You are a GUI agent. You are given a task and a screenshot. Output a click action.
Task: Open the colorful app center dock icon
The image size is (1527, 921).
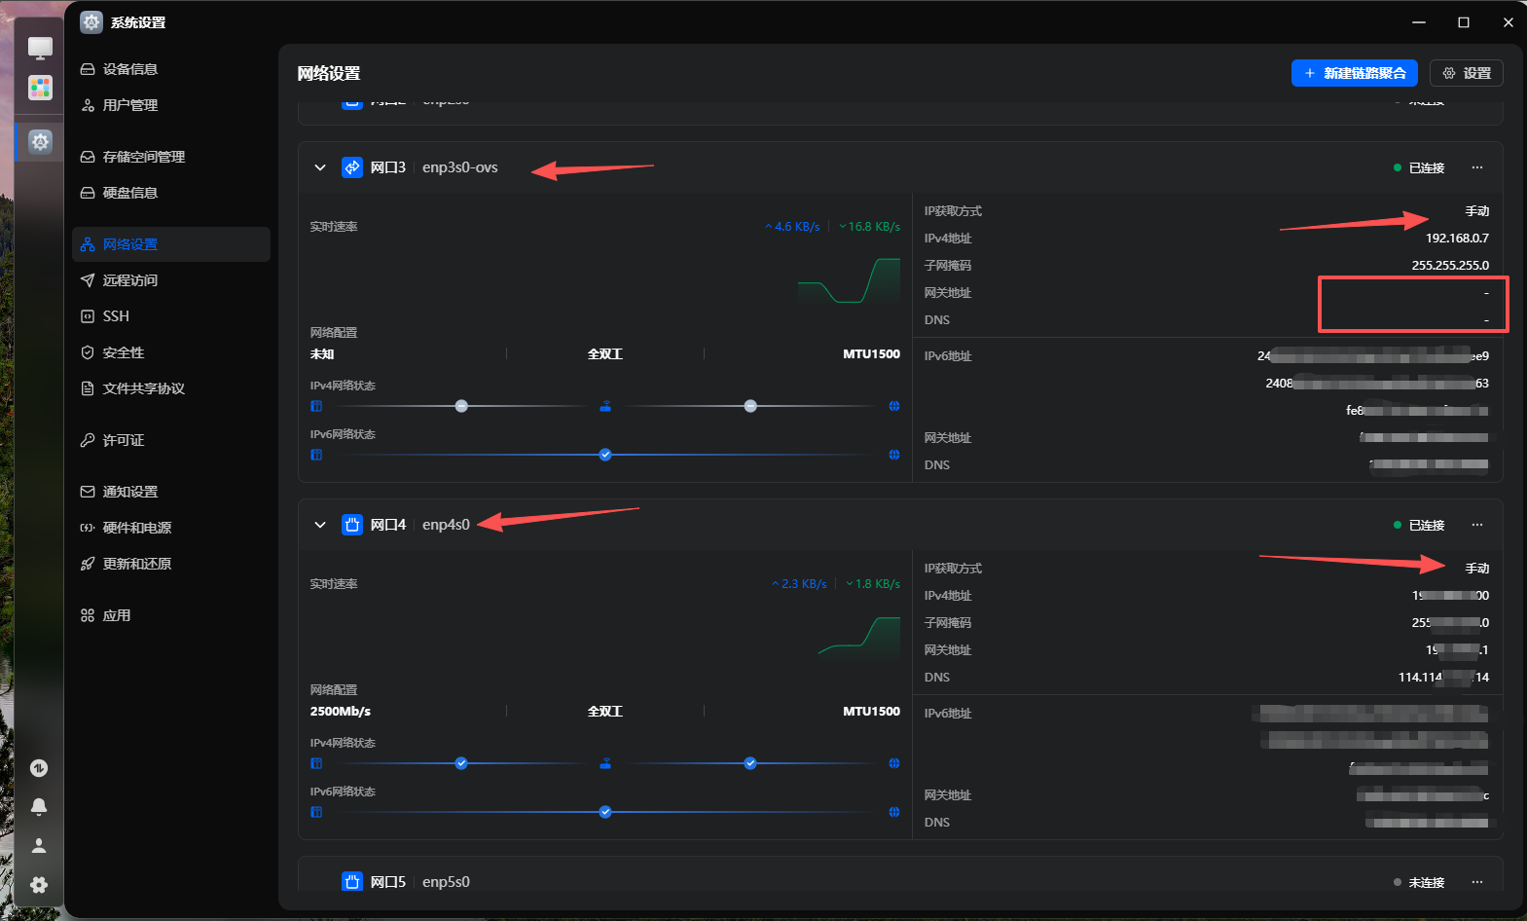[x=40, y=89]
